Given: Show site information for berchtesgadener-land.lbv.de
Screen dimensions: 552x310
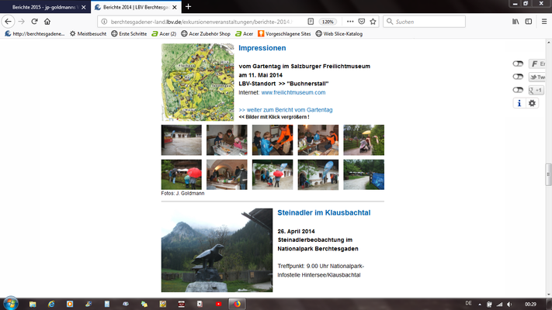Looking at the screenshot, I should point(104,22).
